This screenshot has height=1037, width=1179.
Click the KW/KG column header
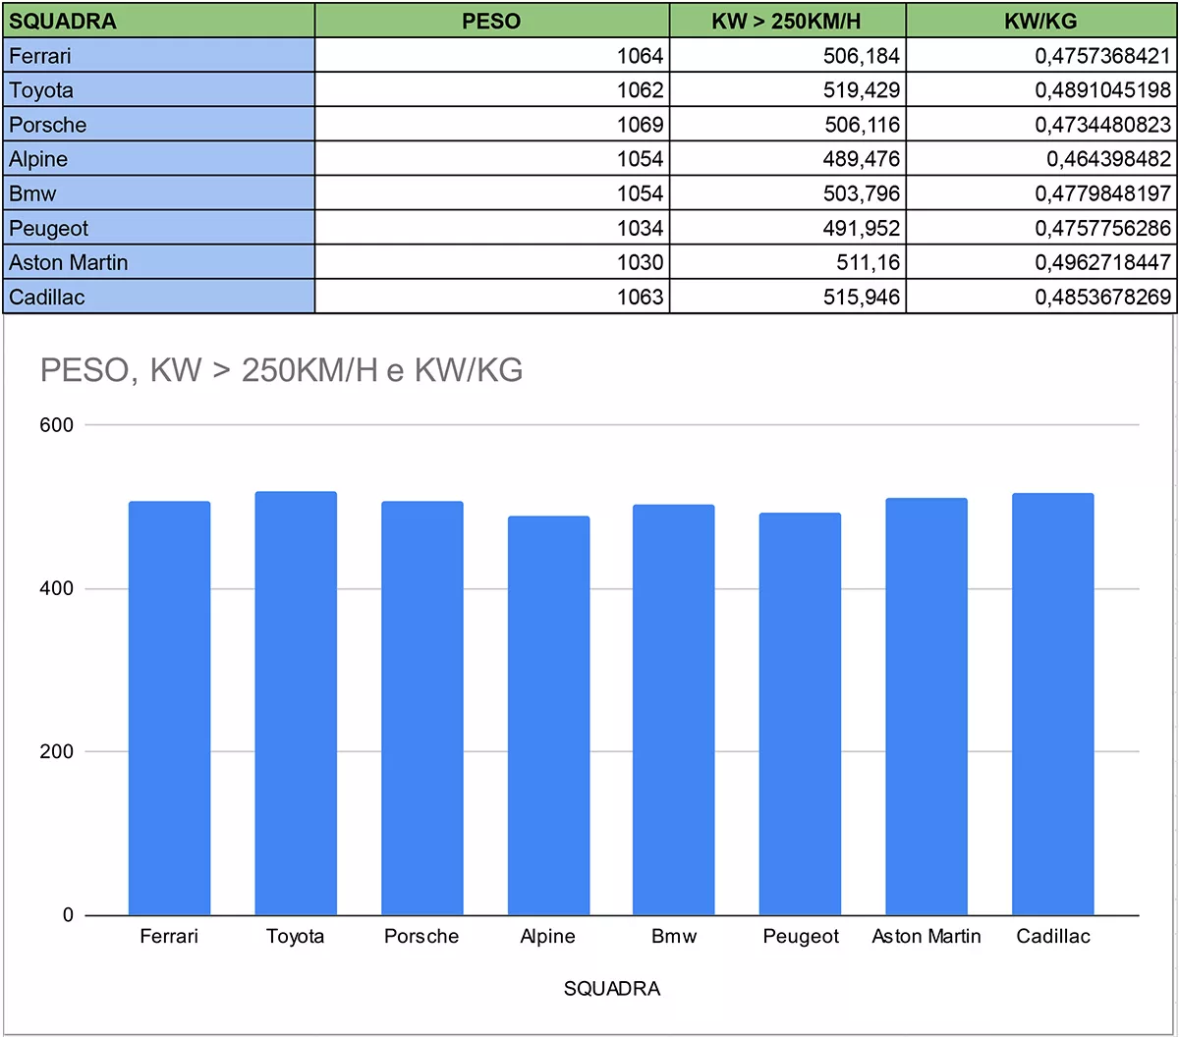pos(1041,21)
